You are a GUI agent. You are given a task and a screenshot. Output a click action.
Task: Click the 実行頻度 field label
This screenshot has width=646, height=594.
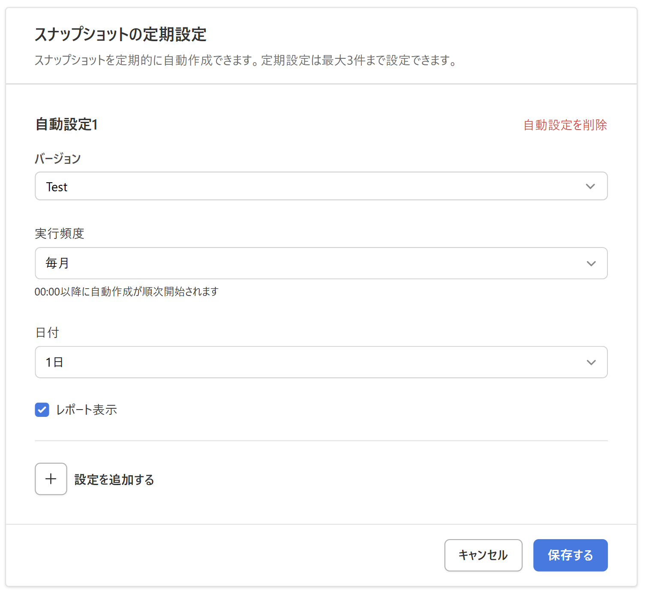(x=59, y=233)
